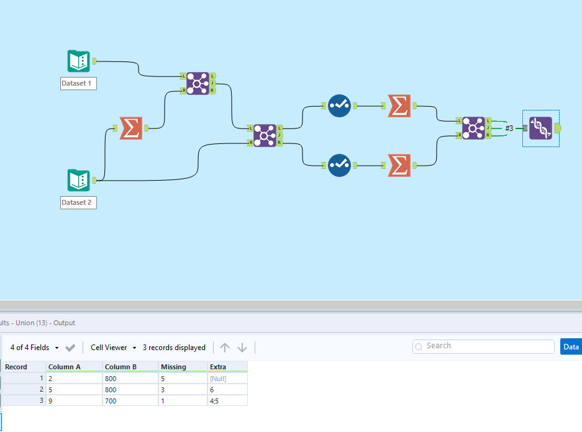Click the Union tool output anchor

[x=558, y=128]
